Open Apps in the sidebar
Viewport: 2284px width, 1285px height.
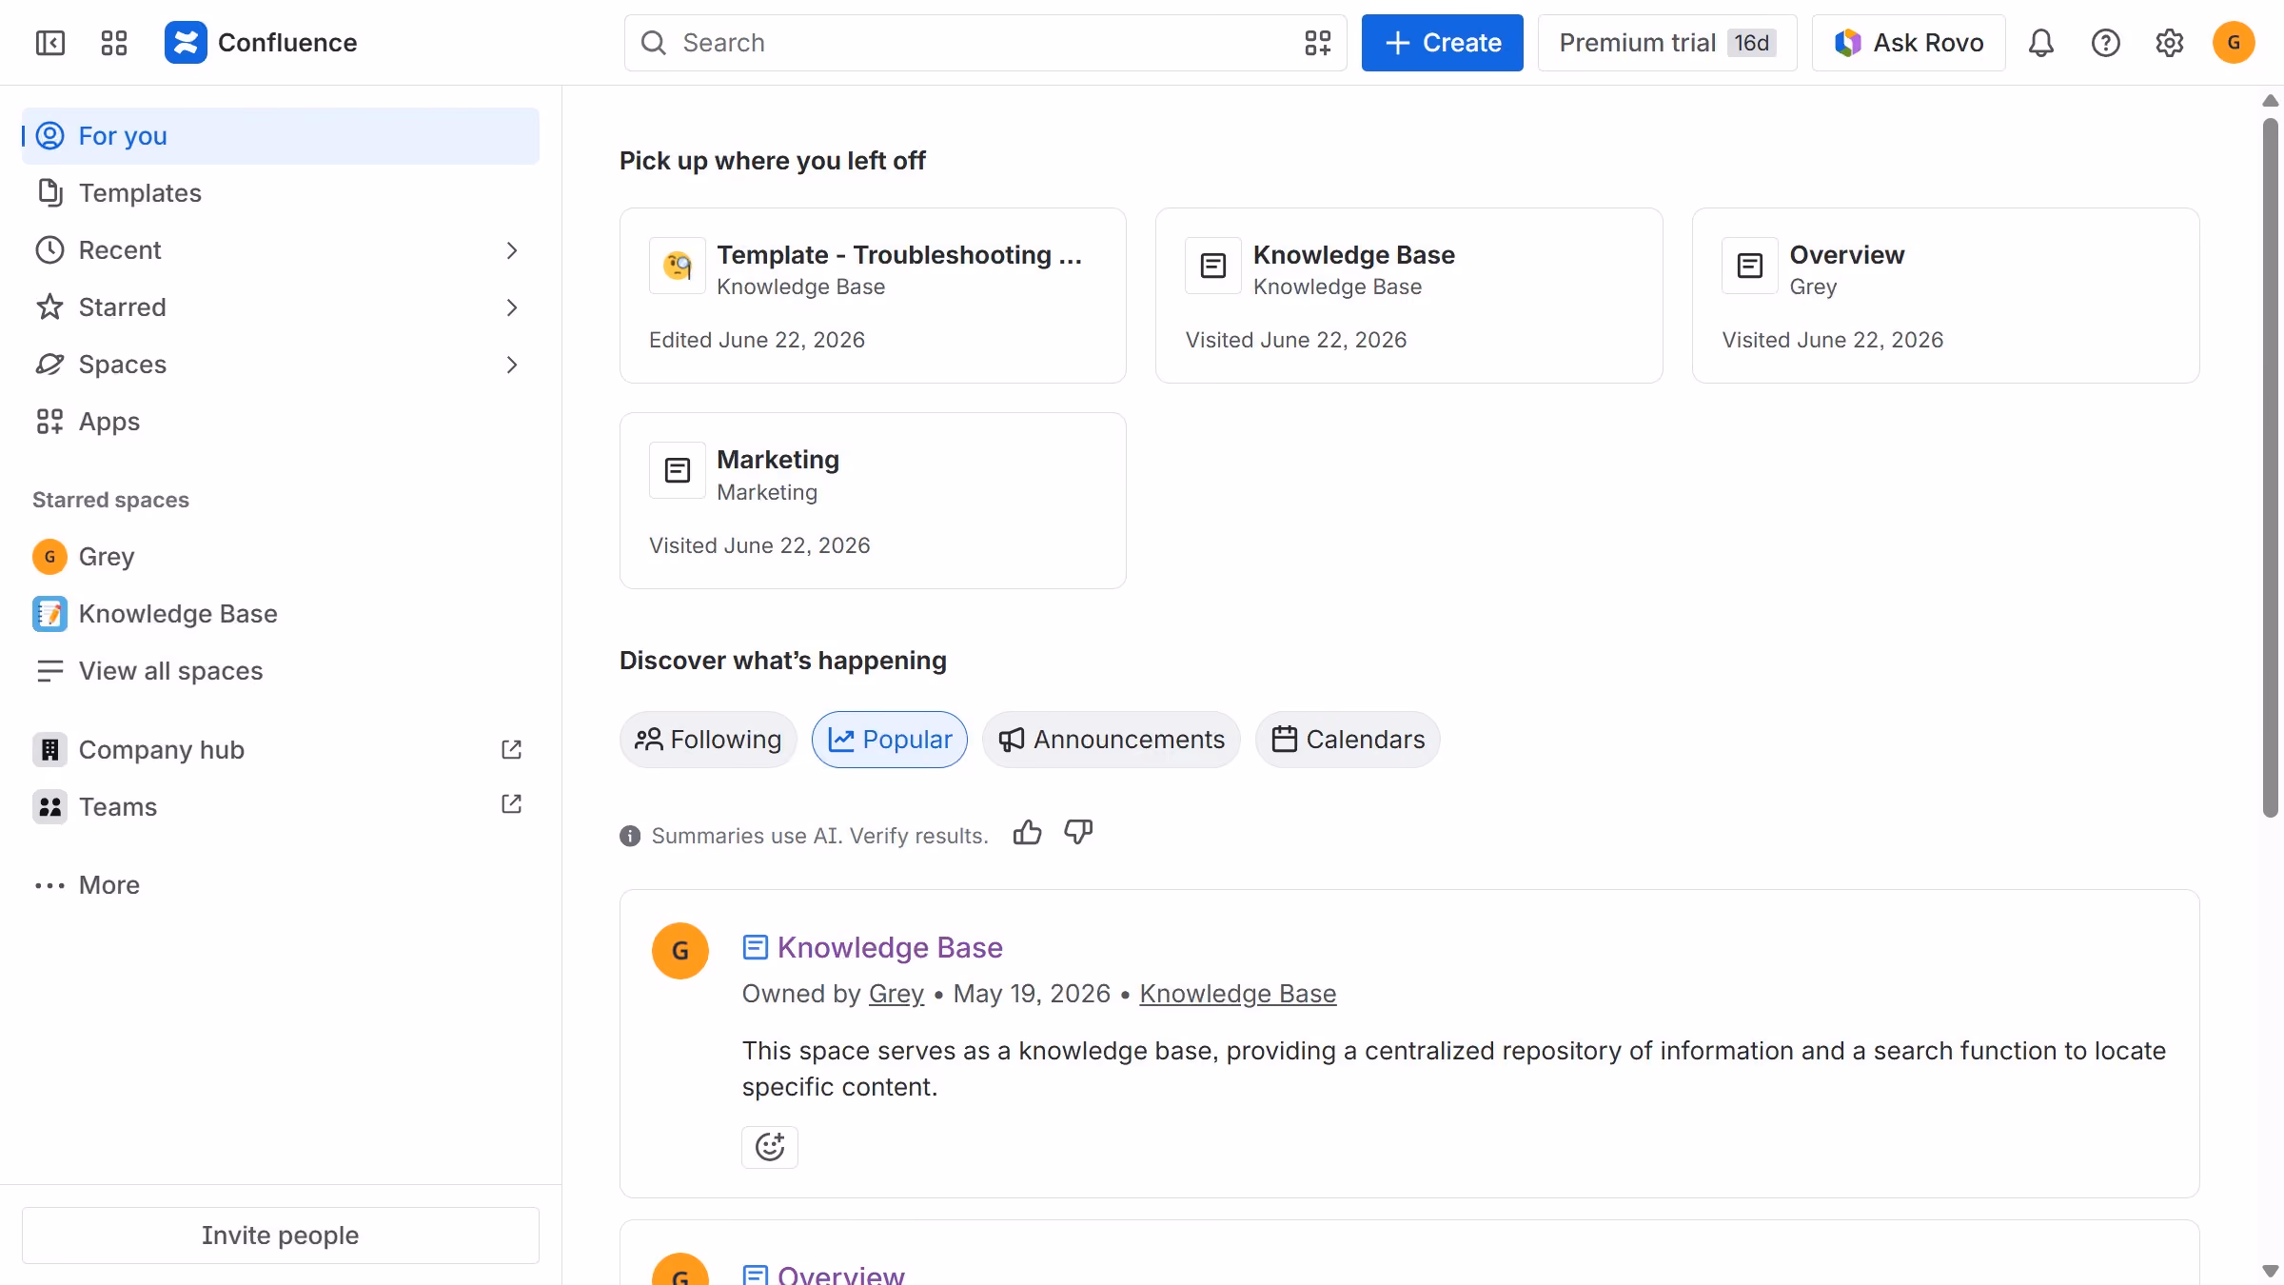(x=281, y=422)
